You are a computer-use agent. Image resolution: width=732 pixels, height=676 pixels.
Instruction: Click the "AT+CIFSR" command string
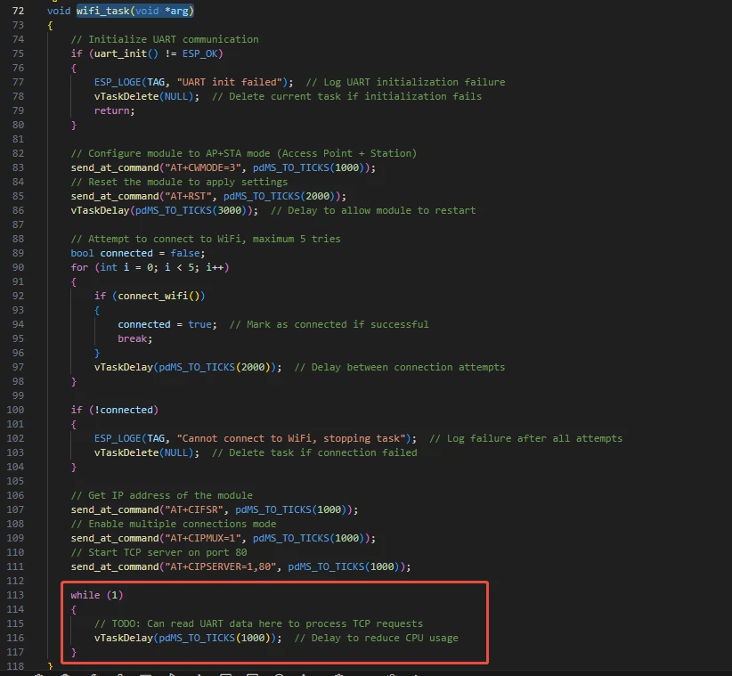tap(195, 509)
